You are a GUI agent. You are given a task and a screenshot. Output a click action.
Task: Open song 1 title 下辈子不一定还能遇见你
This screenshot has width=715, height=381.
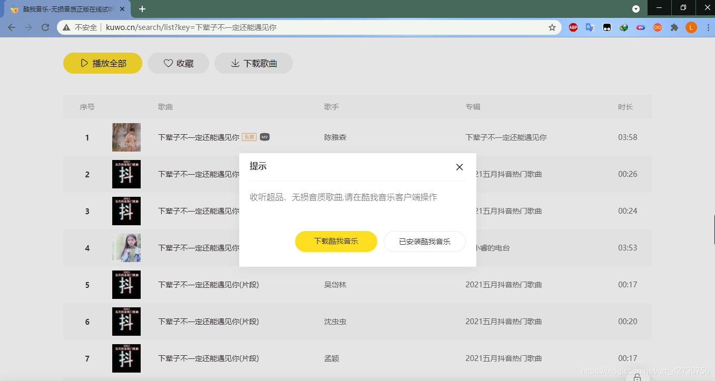click(199, 137)
